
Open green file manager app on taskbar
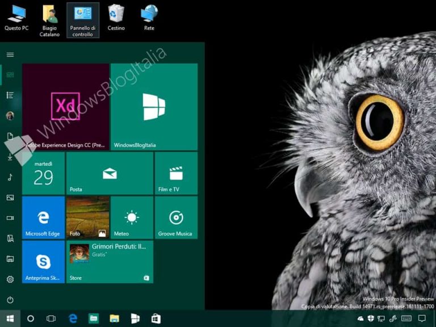click(94, 318)
